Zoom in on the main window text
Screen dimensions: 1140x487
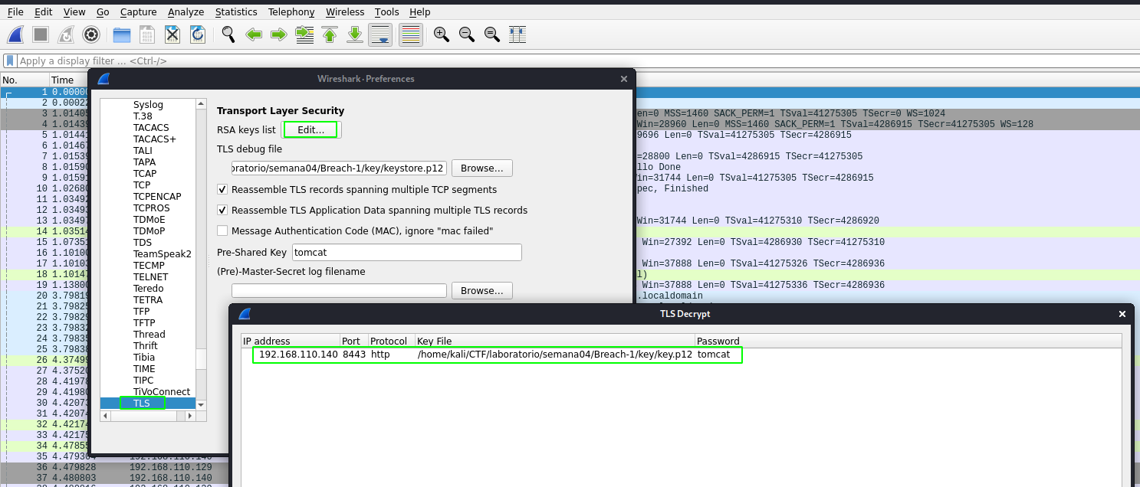(441, 34)
